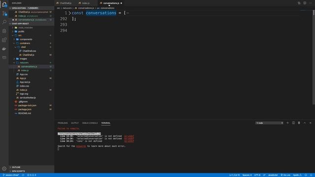Change the JavaScript language mode

coord(273,175)
